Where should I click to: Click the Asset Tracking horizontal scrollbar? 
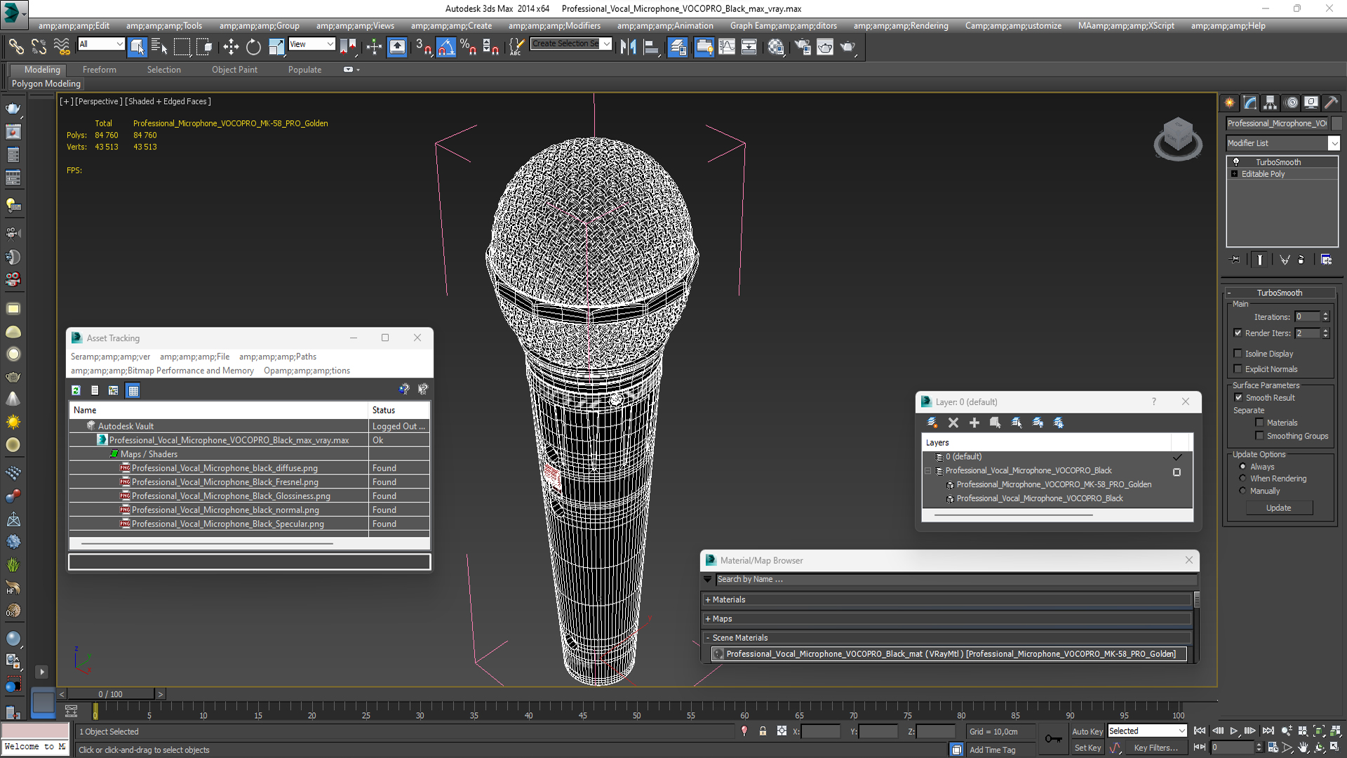click(207, 543)
